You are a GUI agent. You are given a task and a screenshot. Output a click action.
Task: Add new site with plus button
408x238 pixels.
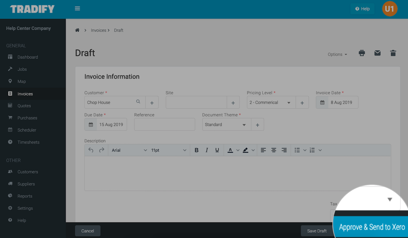pyautogui.click(x=233, y=102)
